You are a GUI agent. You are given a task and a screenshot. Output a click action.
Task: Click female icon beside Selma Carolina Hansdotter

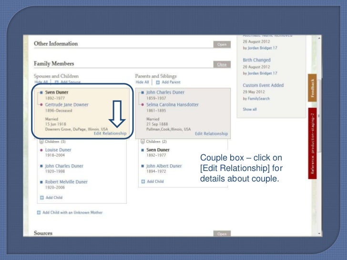click(x=143, y=105)
